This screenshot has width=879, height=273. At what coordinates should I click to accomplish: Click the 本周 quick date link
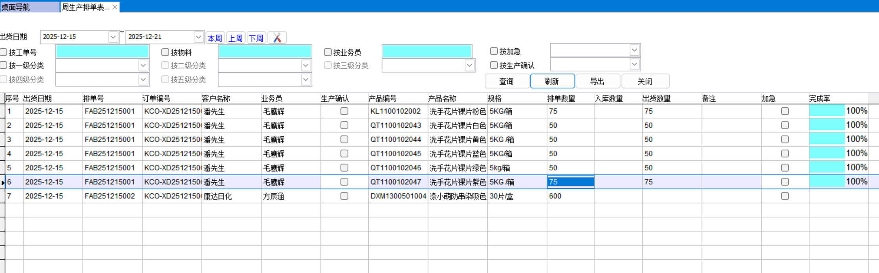(x=215, y=38)
